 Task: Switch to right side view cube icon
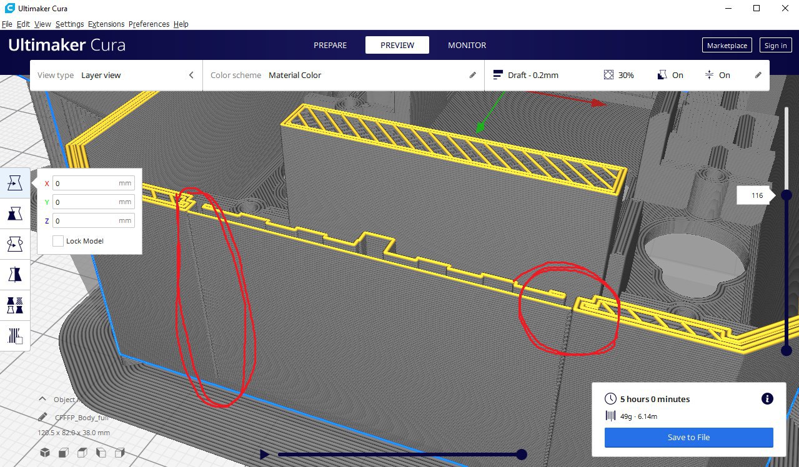coord(120,453)
